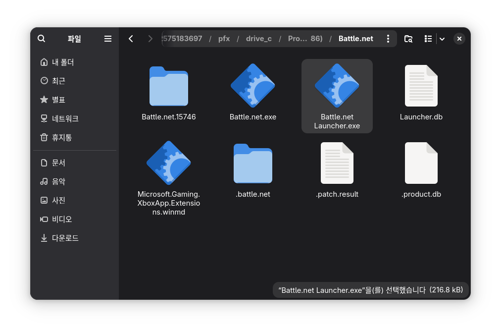This screenshot has height=333, width=501.
Task: Open the path bar three-dot options menu
Action: coord(388,39)
